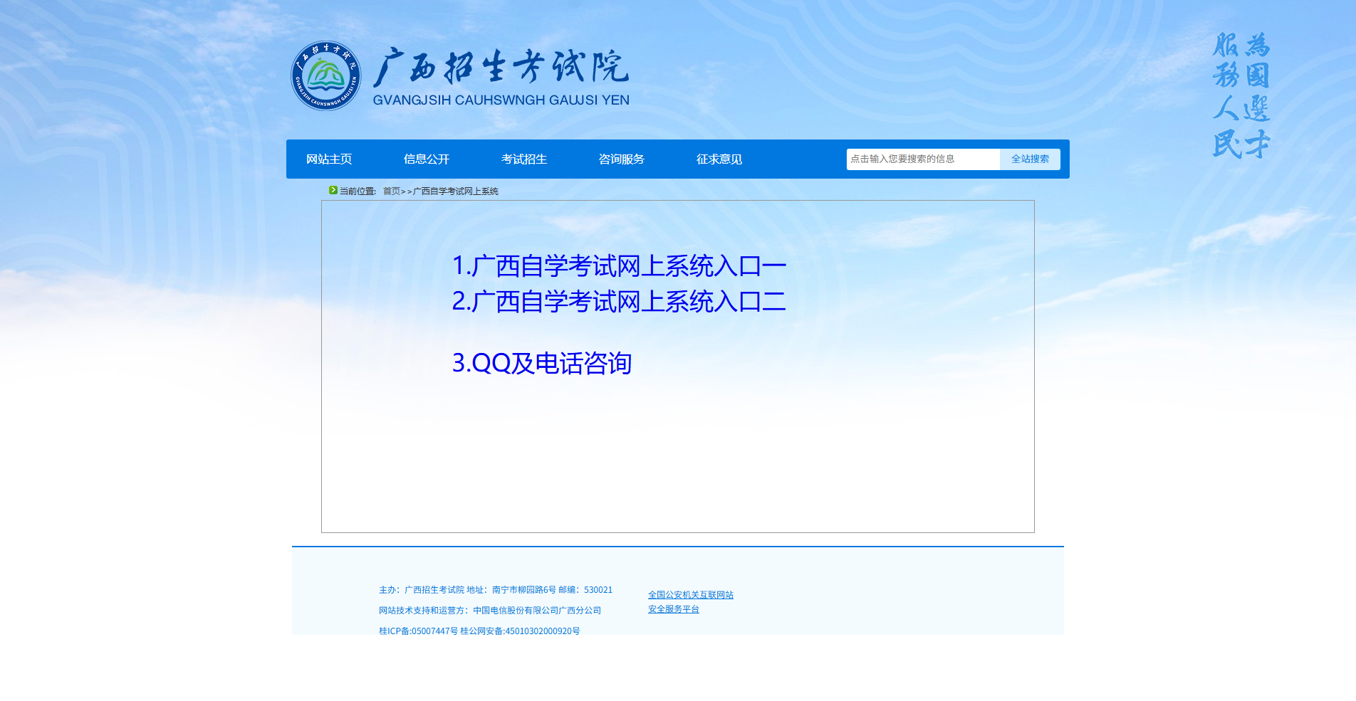The image size is (1356, 701).
Task: Select 征求意见 in the navigation bar
Action: point(719,159)
